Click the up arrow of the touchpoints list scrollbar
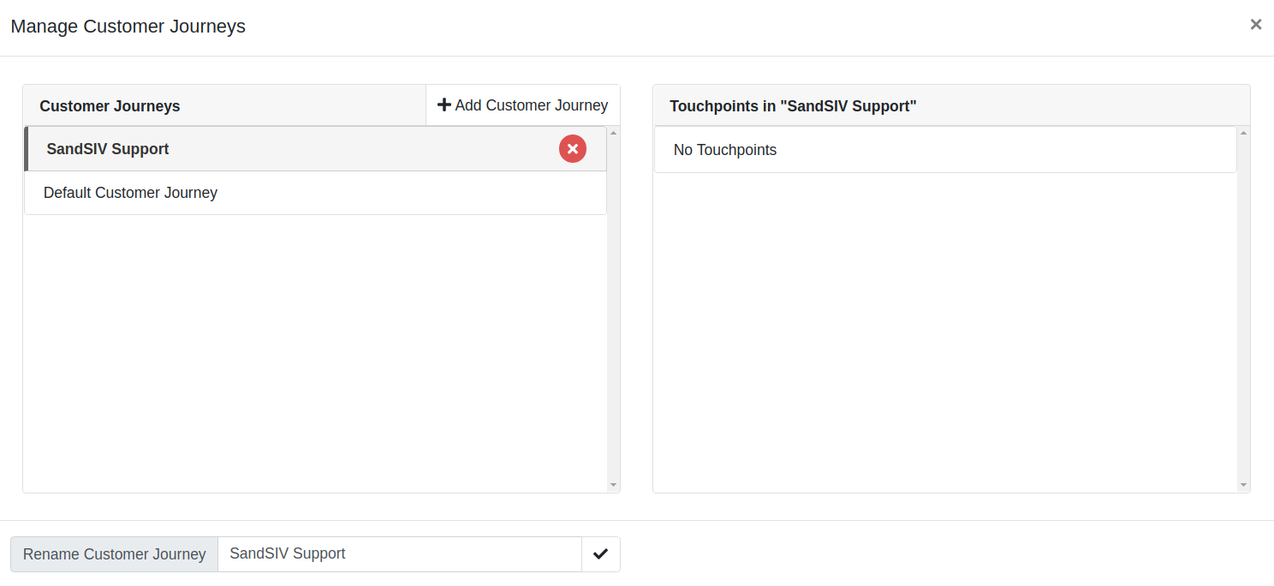 1243,133
